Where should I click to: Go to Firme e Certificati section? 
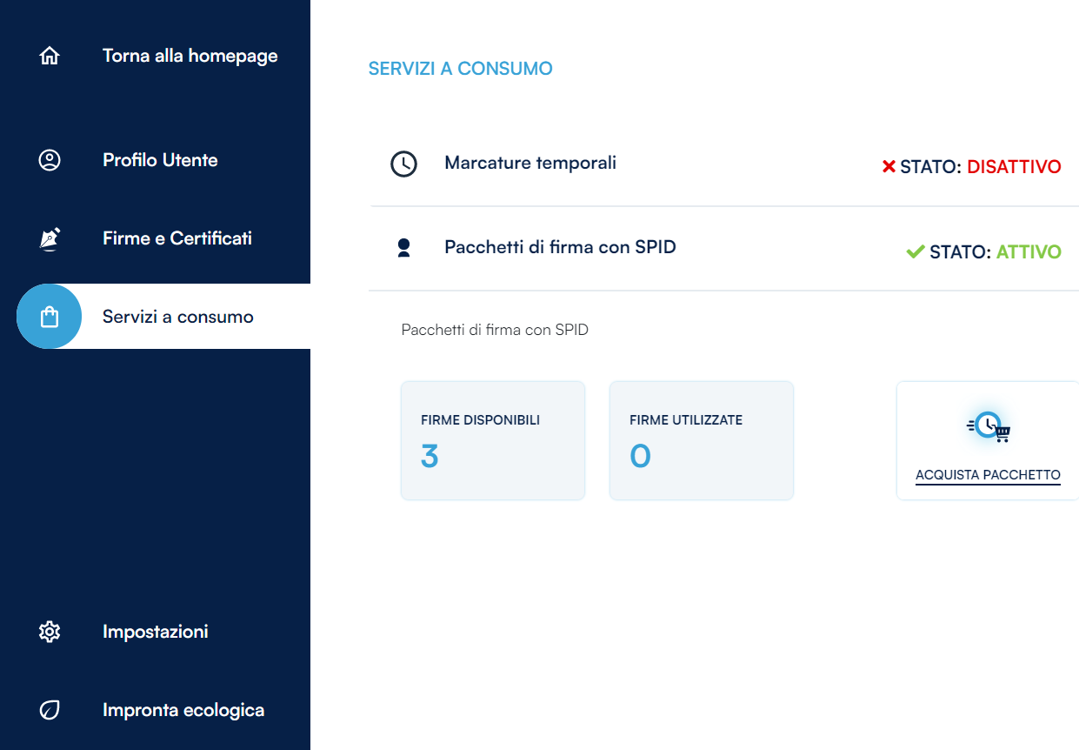(x=177, y=238)
